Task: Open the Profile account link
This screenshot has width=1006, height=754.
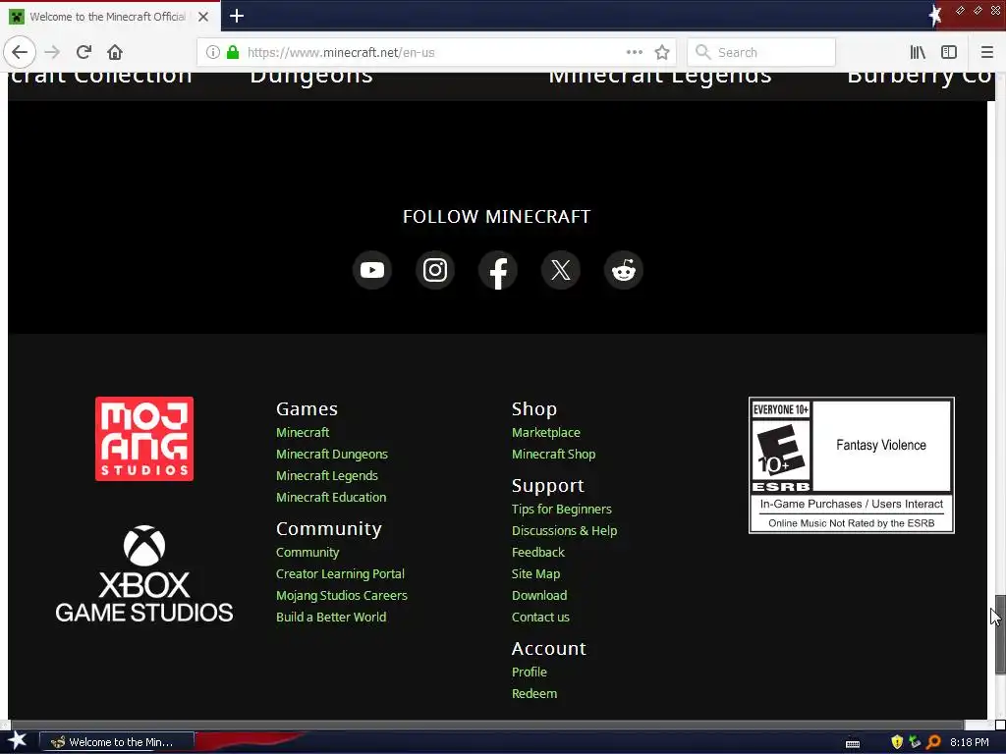Action: (530, 672)
